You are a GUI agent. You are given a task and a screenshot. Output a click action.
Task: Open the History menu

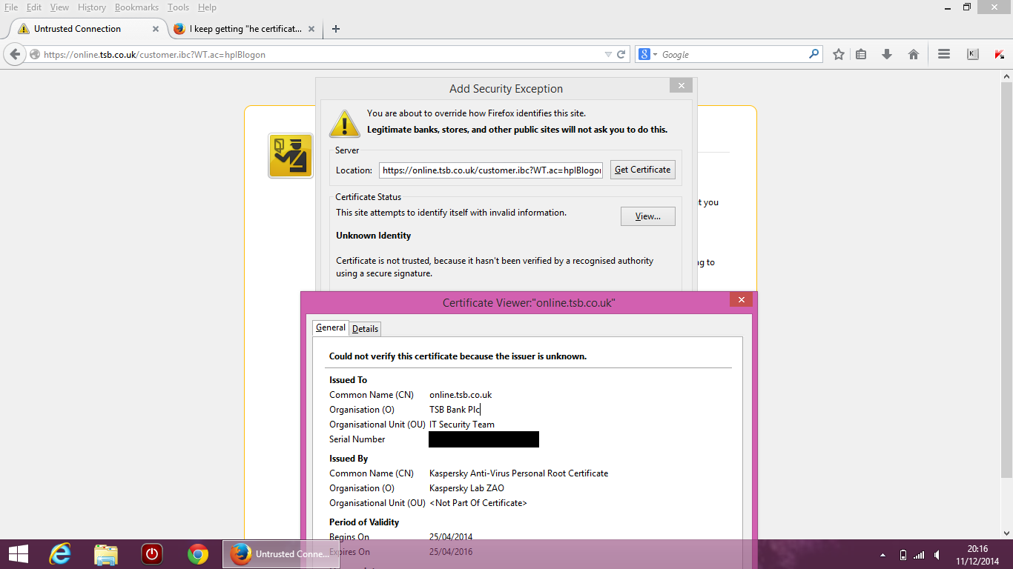point(92,7)
